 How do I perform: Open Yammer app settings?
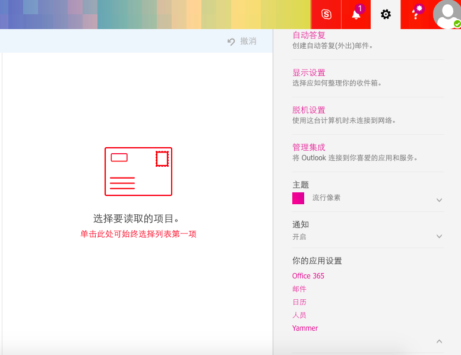click(x=305, y=328)
